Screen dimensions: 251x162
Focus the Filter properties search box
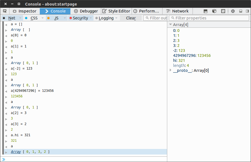tap(211, 18)
